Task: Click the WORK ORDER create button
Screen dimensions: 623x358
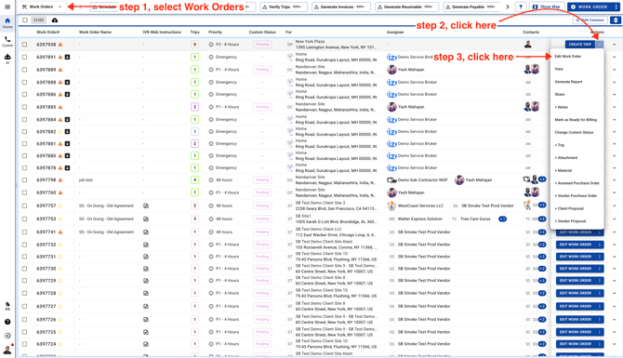Action: coord(590,7)
